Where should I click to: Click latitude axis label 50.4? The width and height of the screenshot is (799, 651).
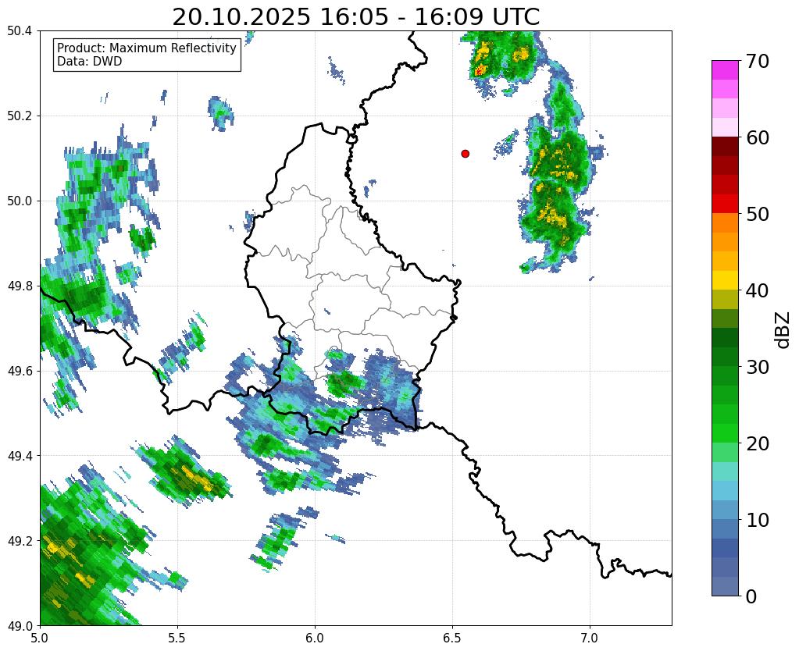20,31
